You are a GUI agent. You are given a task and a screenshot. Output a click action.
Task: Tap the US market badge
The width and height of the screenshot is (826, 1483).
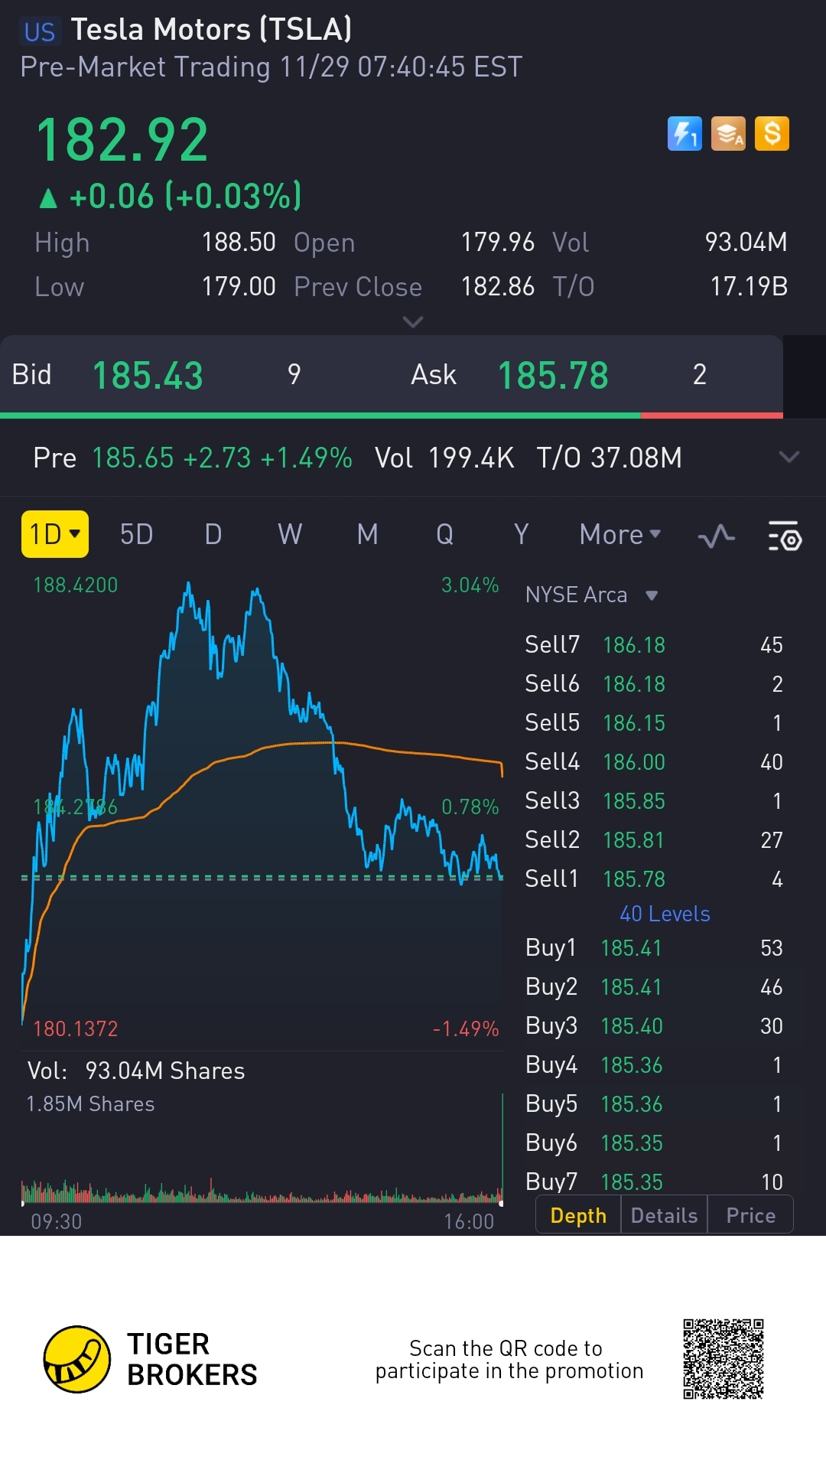coord(40,32)
